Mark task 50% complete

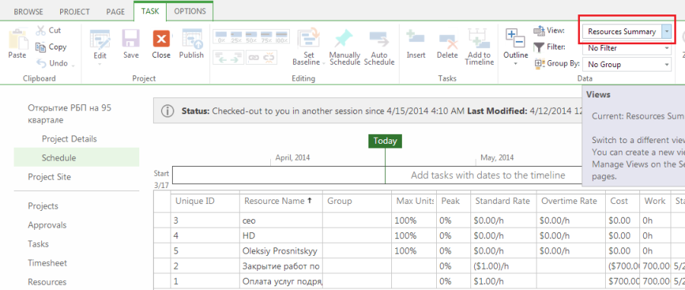(251, 37)
